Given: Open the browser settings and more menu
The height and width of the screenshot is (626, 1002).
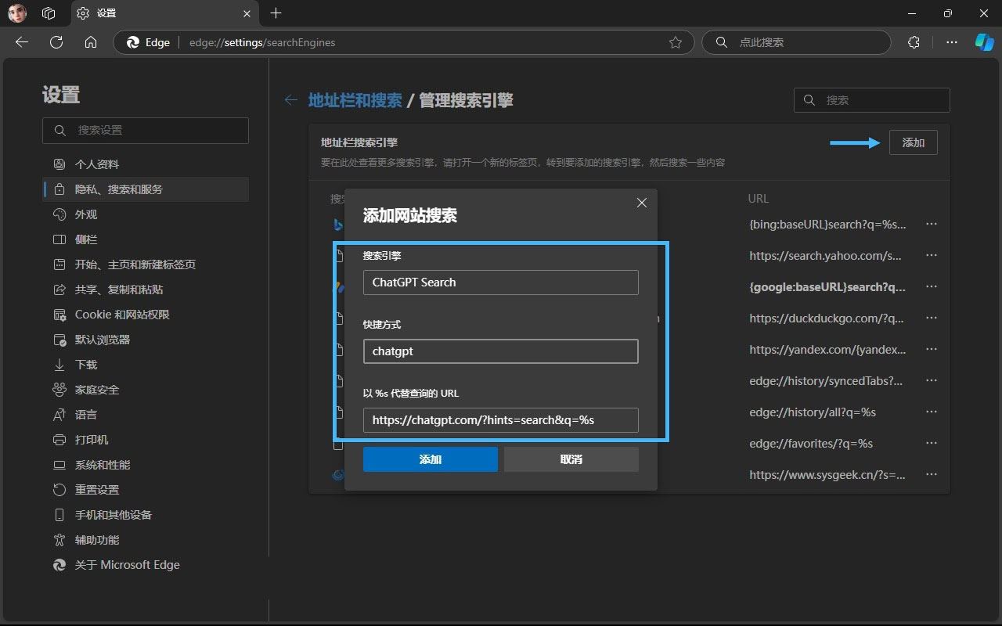Looking at the screenshot, I should tap(952, 42).
